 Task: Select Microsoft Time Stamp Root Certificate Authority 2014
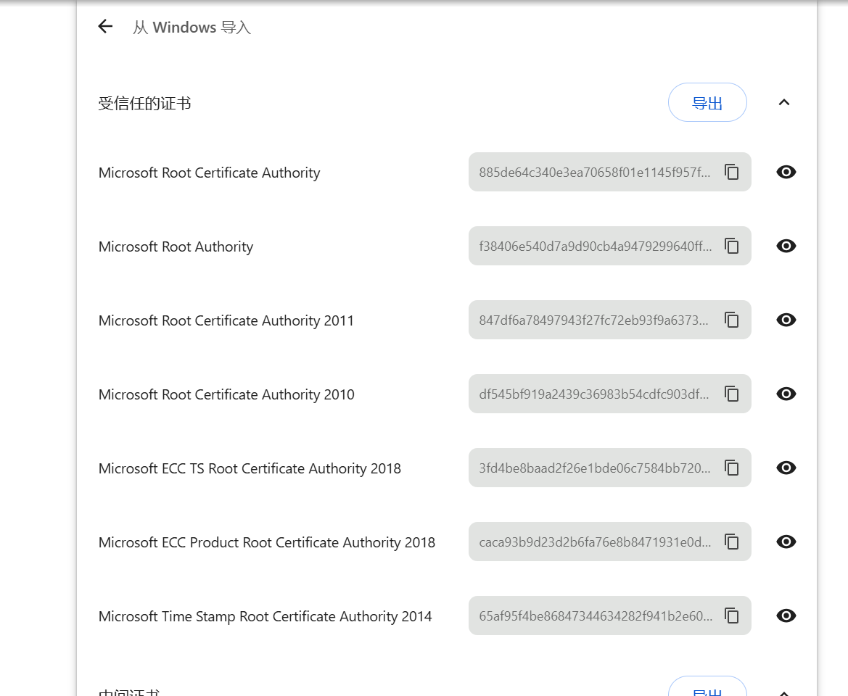coord(265,616)
